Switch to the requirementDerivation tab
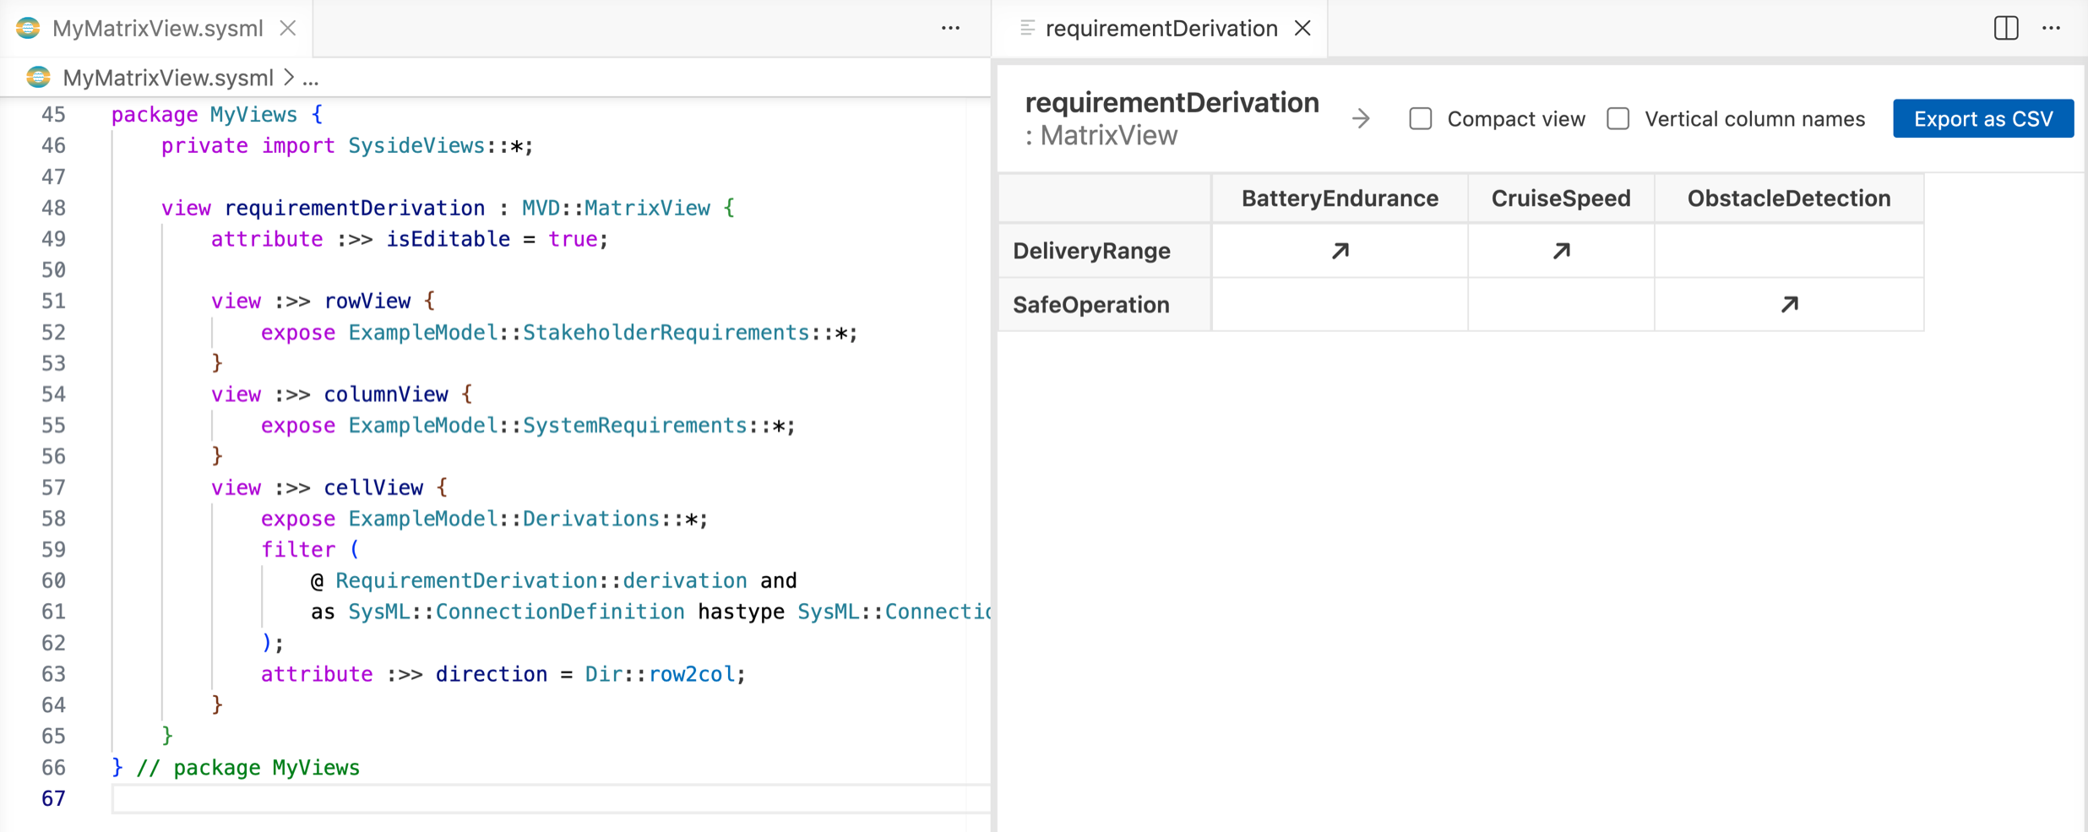 (x=1161, y=28)
